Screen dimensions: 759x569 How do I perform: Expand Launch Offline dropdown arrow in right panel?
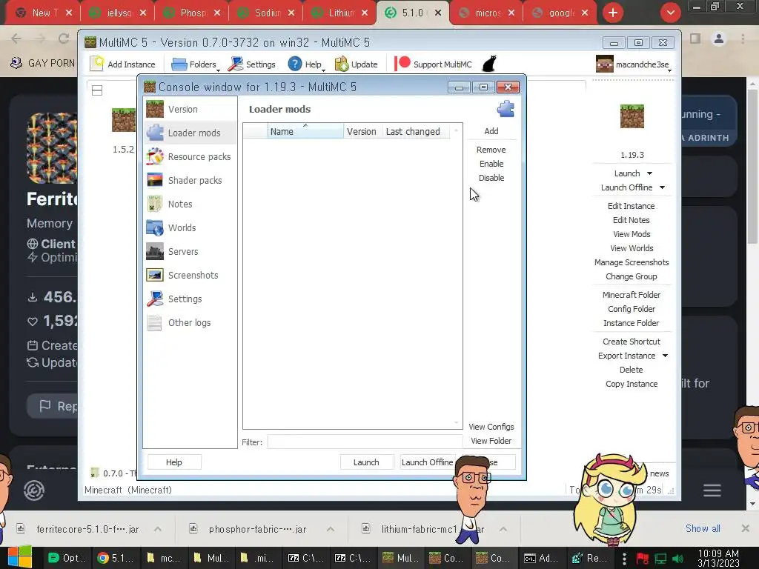pos(662,187)
